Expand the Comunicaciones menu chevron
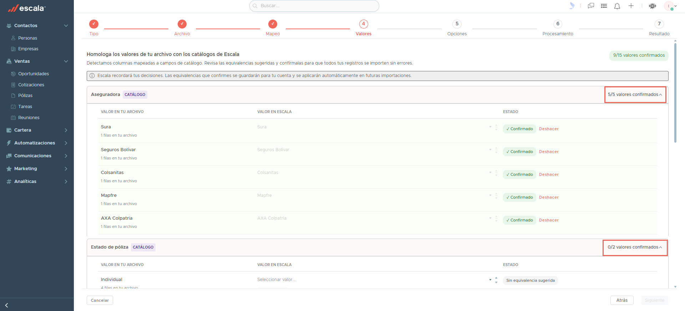The height and width of the screenshot is (311, 685). [66, 156]
